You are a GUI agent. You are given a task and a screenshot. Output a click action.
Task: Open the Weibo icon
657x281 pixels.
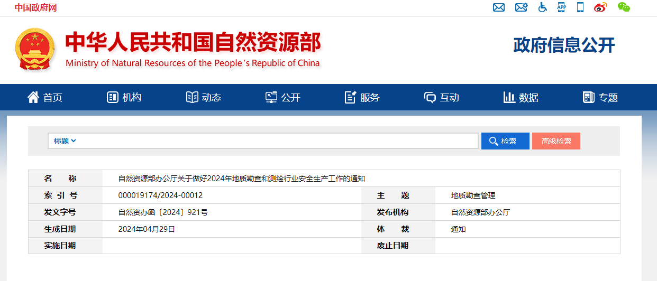(600, 7)
